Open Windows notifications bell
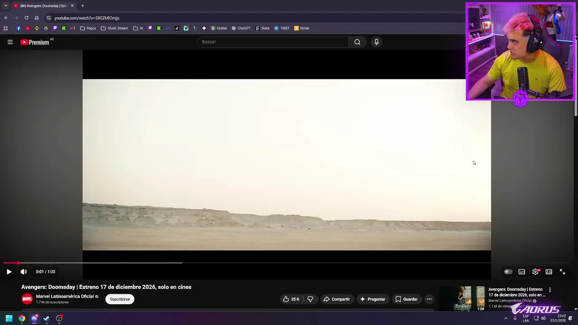The width and height of the screenshot is (578, 325). click(x=570, y=318)
